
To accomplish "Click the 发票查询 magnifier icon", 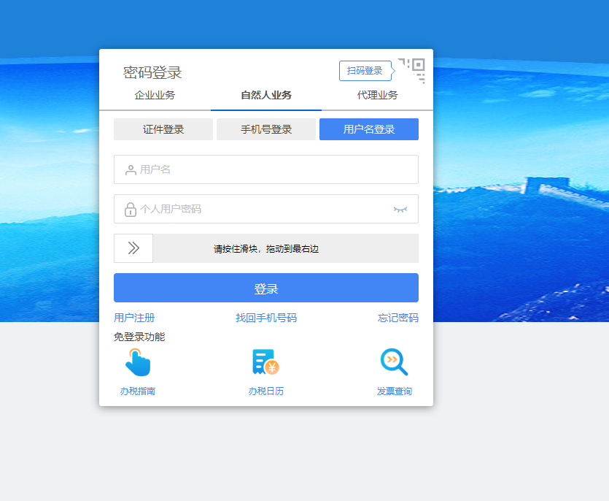I will [395, 362].
